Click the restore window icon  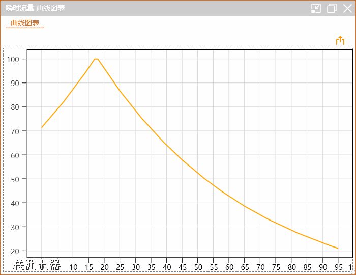click(x=332, y=8)
